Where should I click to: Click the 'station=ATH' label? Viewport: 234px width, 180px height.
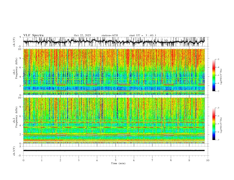[x=110, y=35]
